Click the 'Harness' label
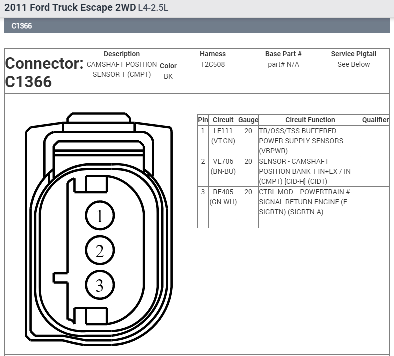Screen dimensions: 394x356 213,54
